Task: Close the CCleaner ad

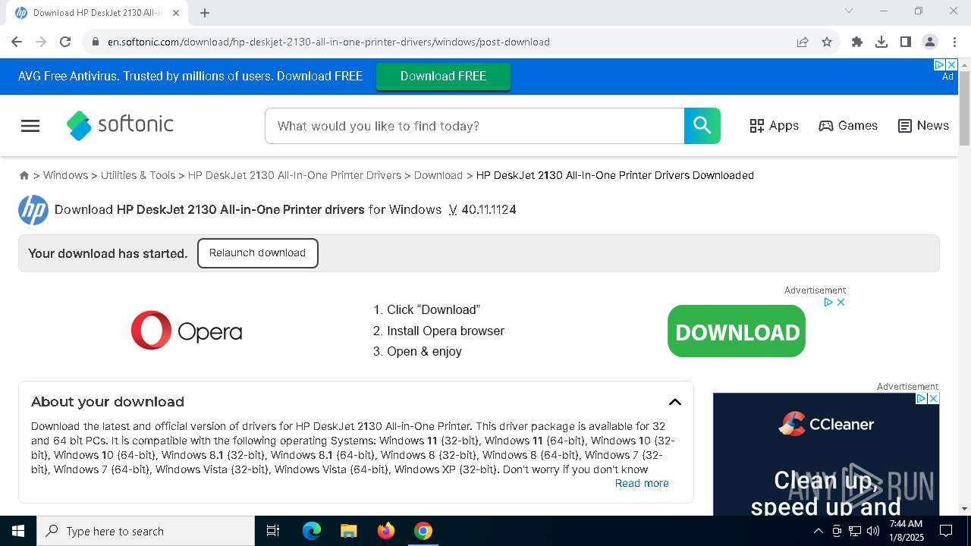Action: [934, 398]
